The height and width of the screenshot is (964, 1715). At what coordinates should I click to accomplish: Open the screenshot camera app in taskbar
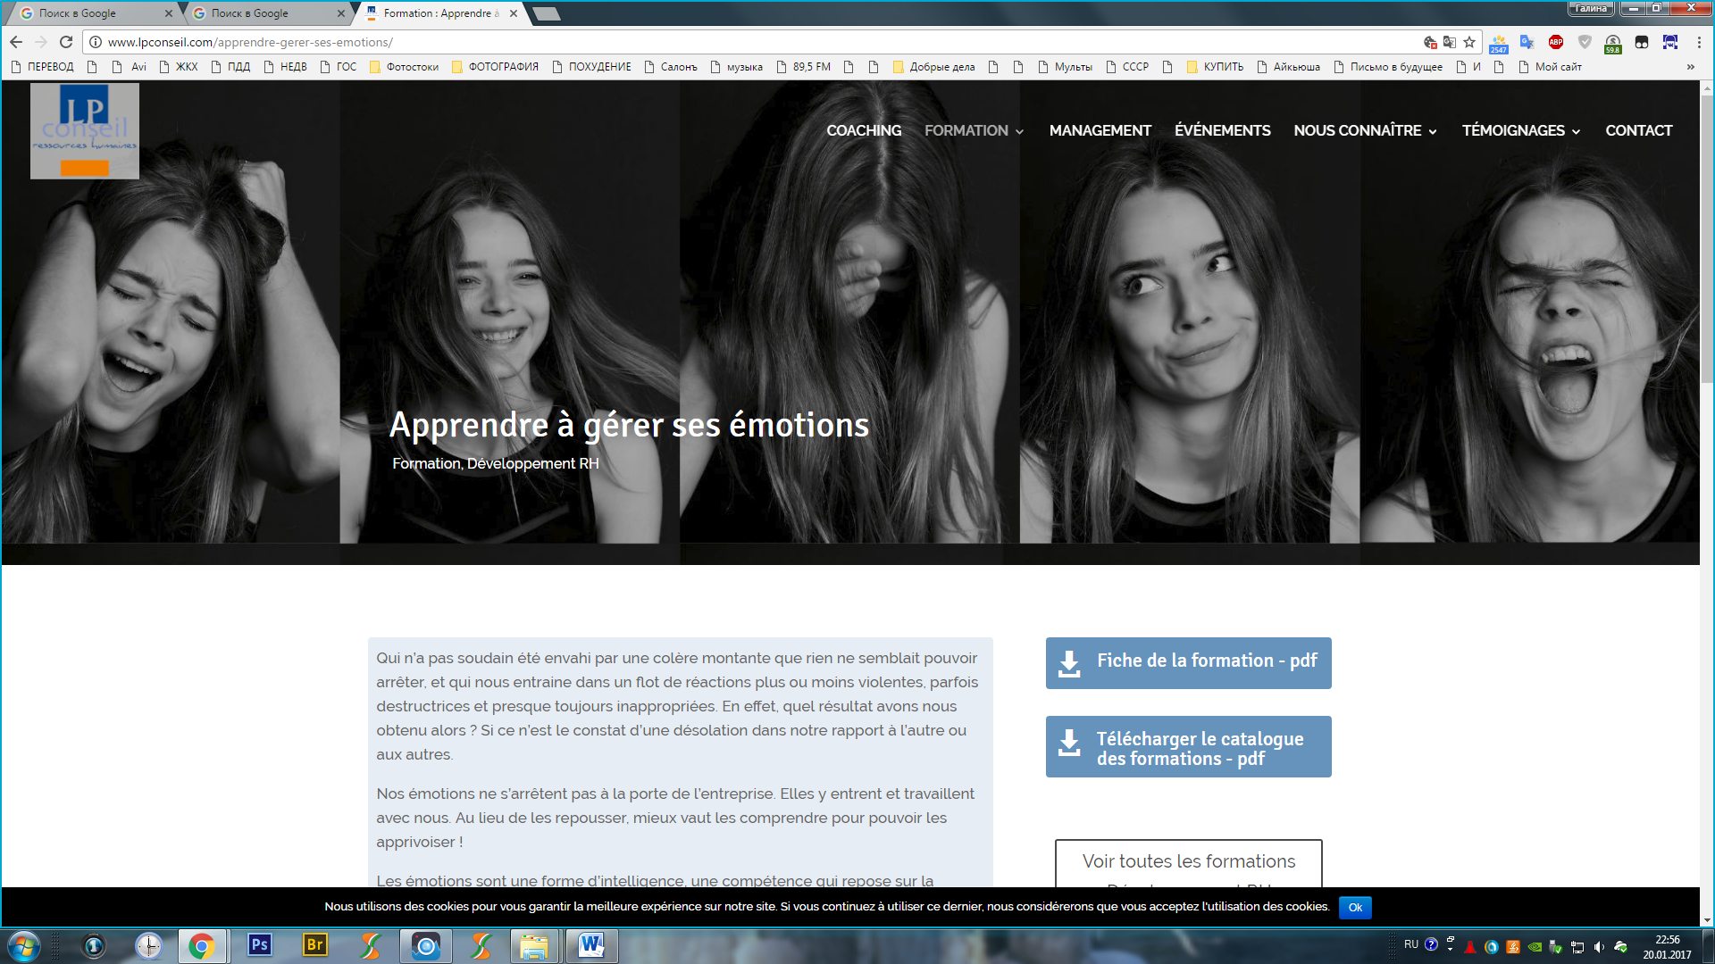426,945
